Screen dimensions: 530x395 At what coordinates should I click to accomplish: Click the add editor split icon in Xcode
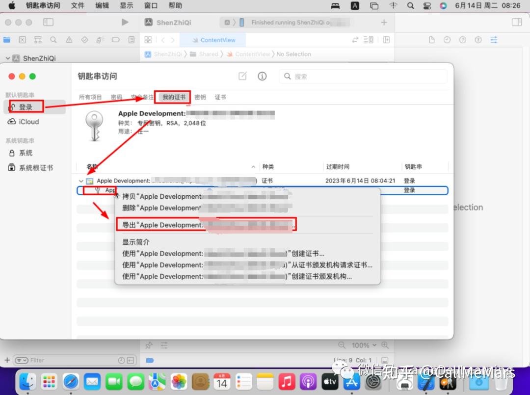coord(386,40)
